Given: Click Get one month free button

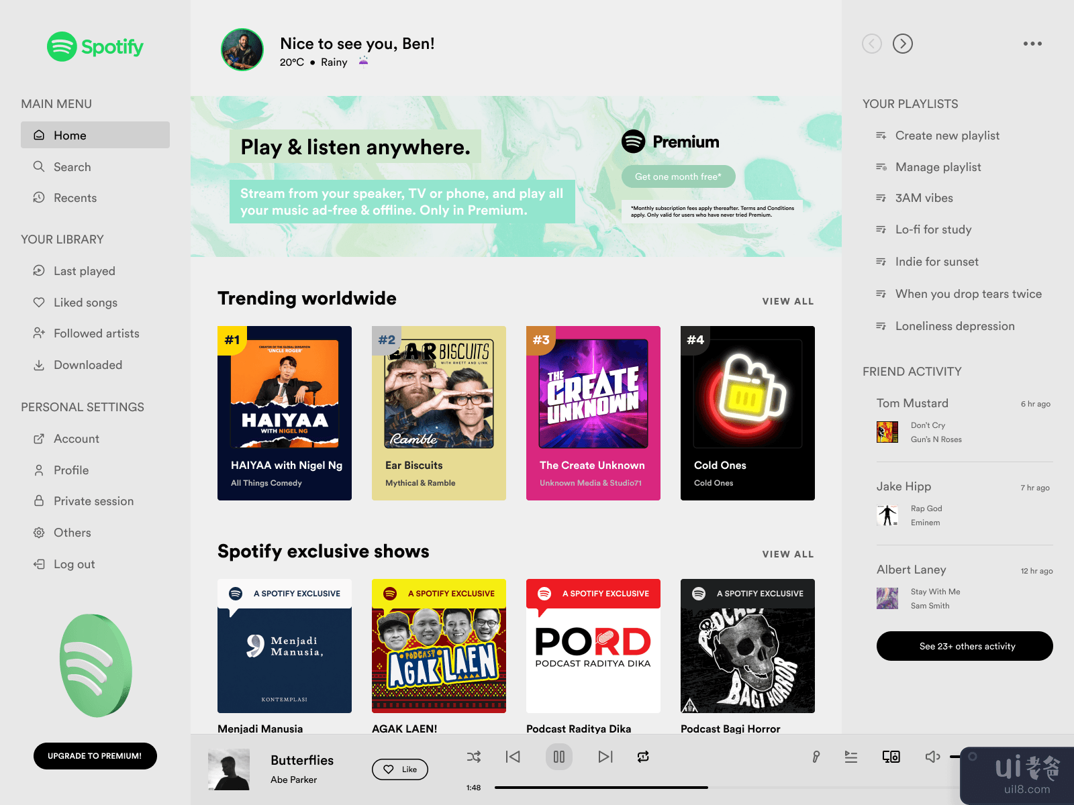Looking at the screenshot, I should tap(678, 176).
